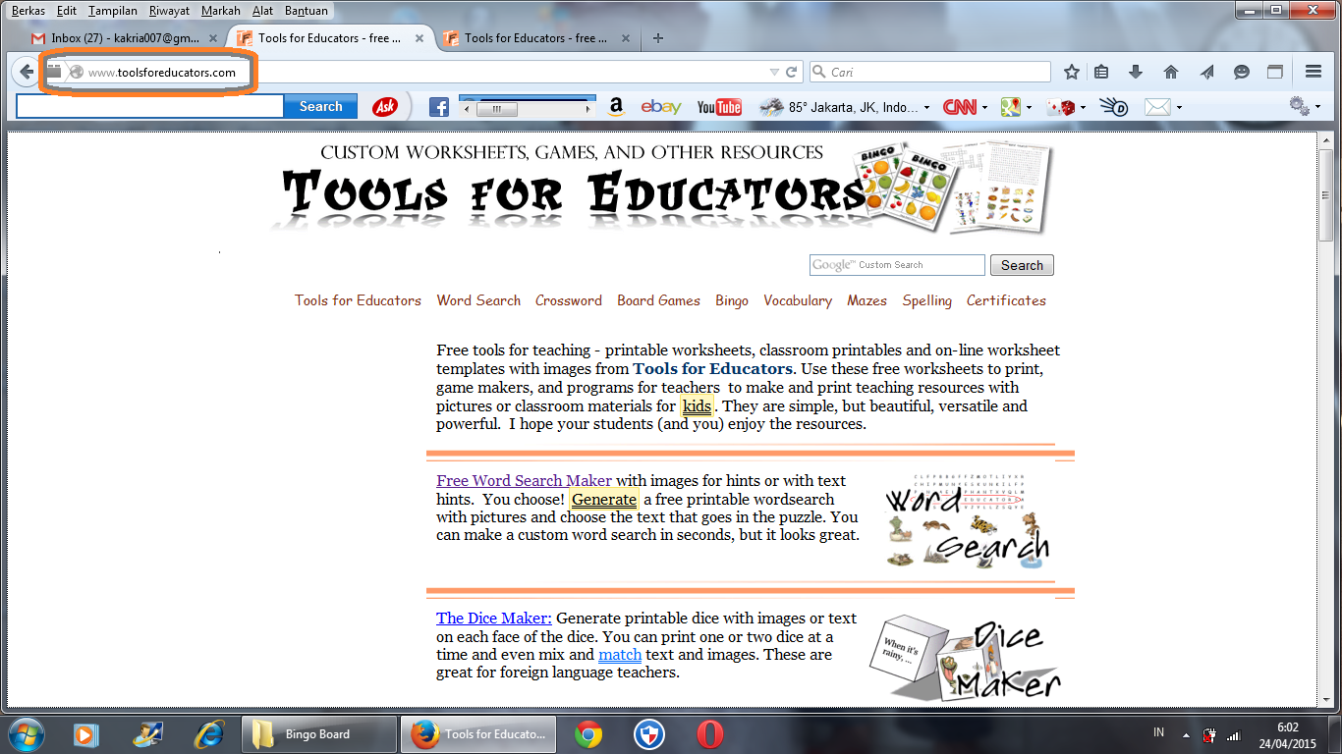
Task: Open the chat smiley icon in toolbar
Action: point(1242,72)
